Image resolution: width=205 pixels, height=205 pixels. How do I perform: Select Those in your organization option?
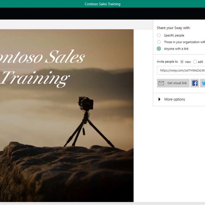(159, 42)
